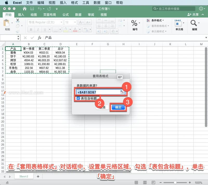Cancel the formula entry with X button
Viewport: 208px width, 185px height.
[x=25, y=38]
